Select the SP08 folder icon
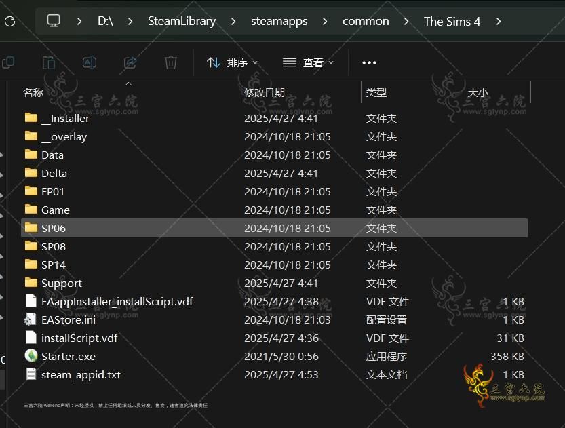 31,246
